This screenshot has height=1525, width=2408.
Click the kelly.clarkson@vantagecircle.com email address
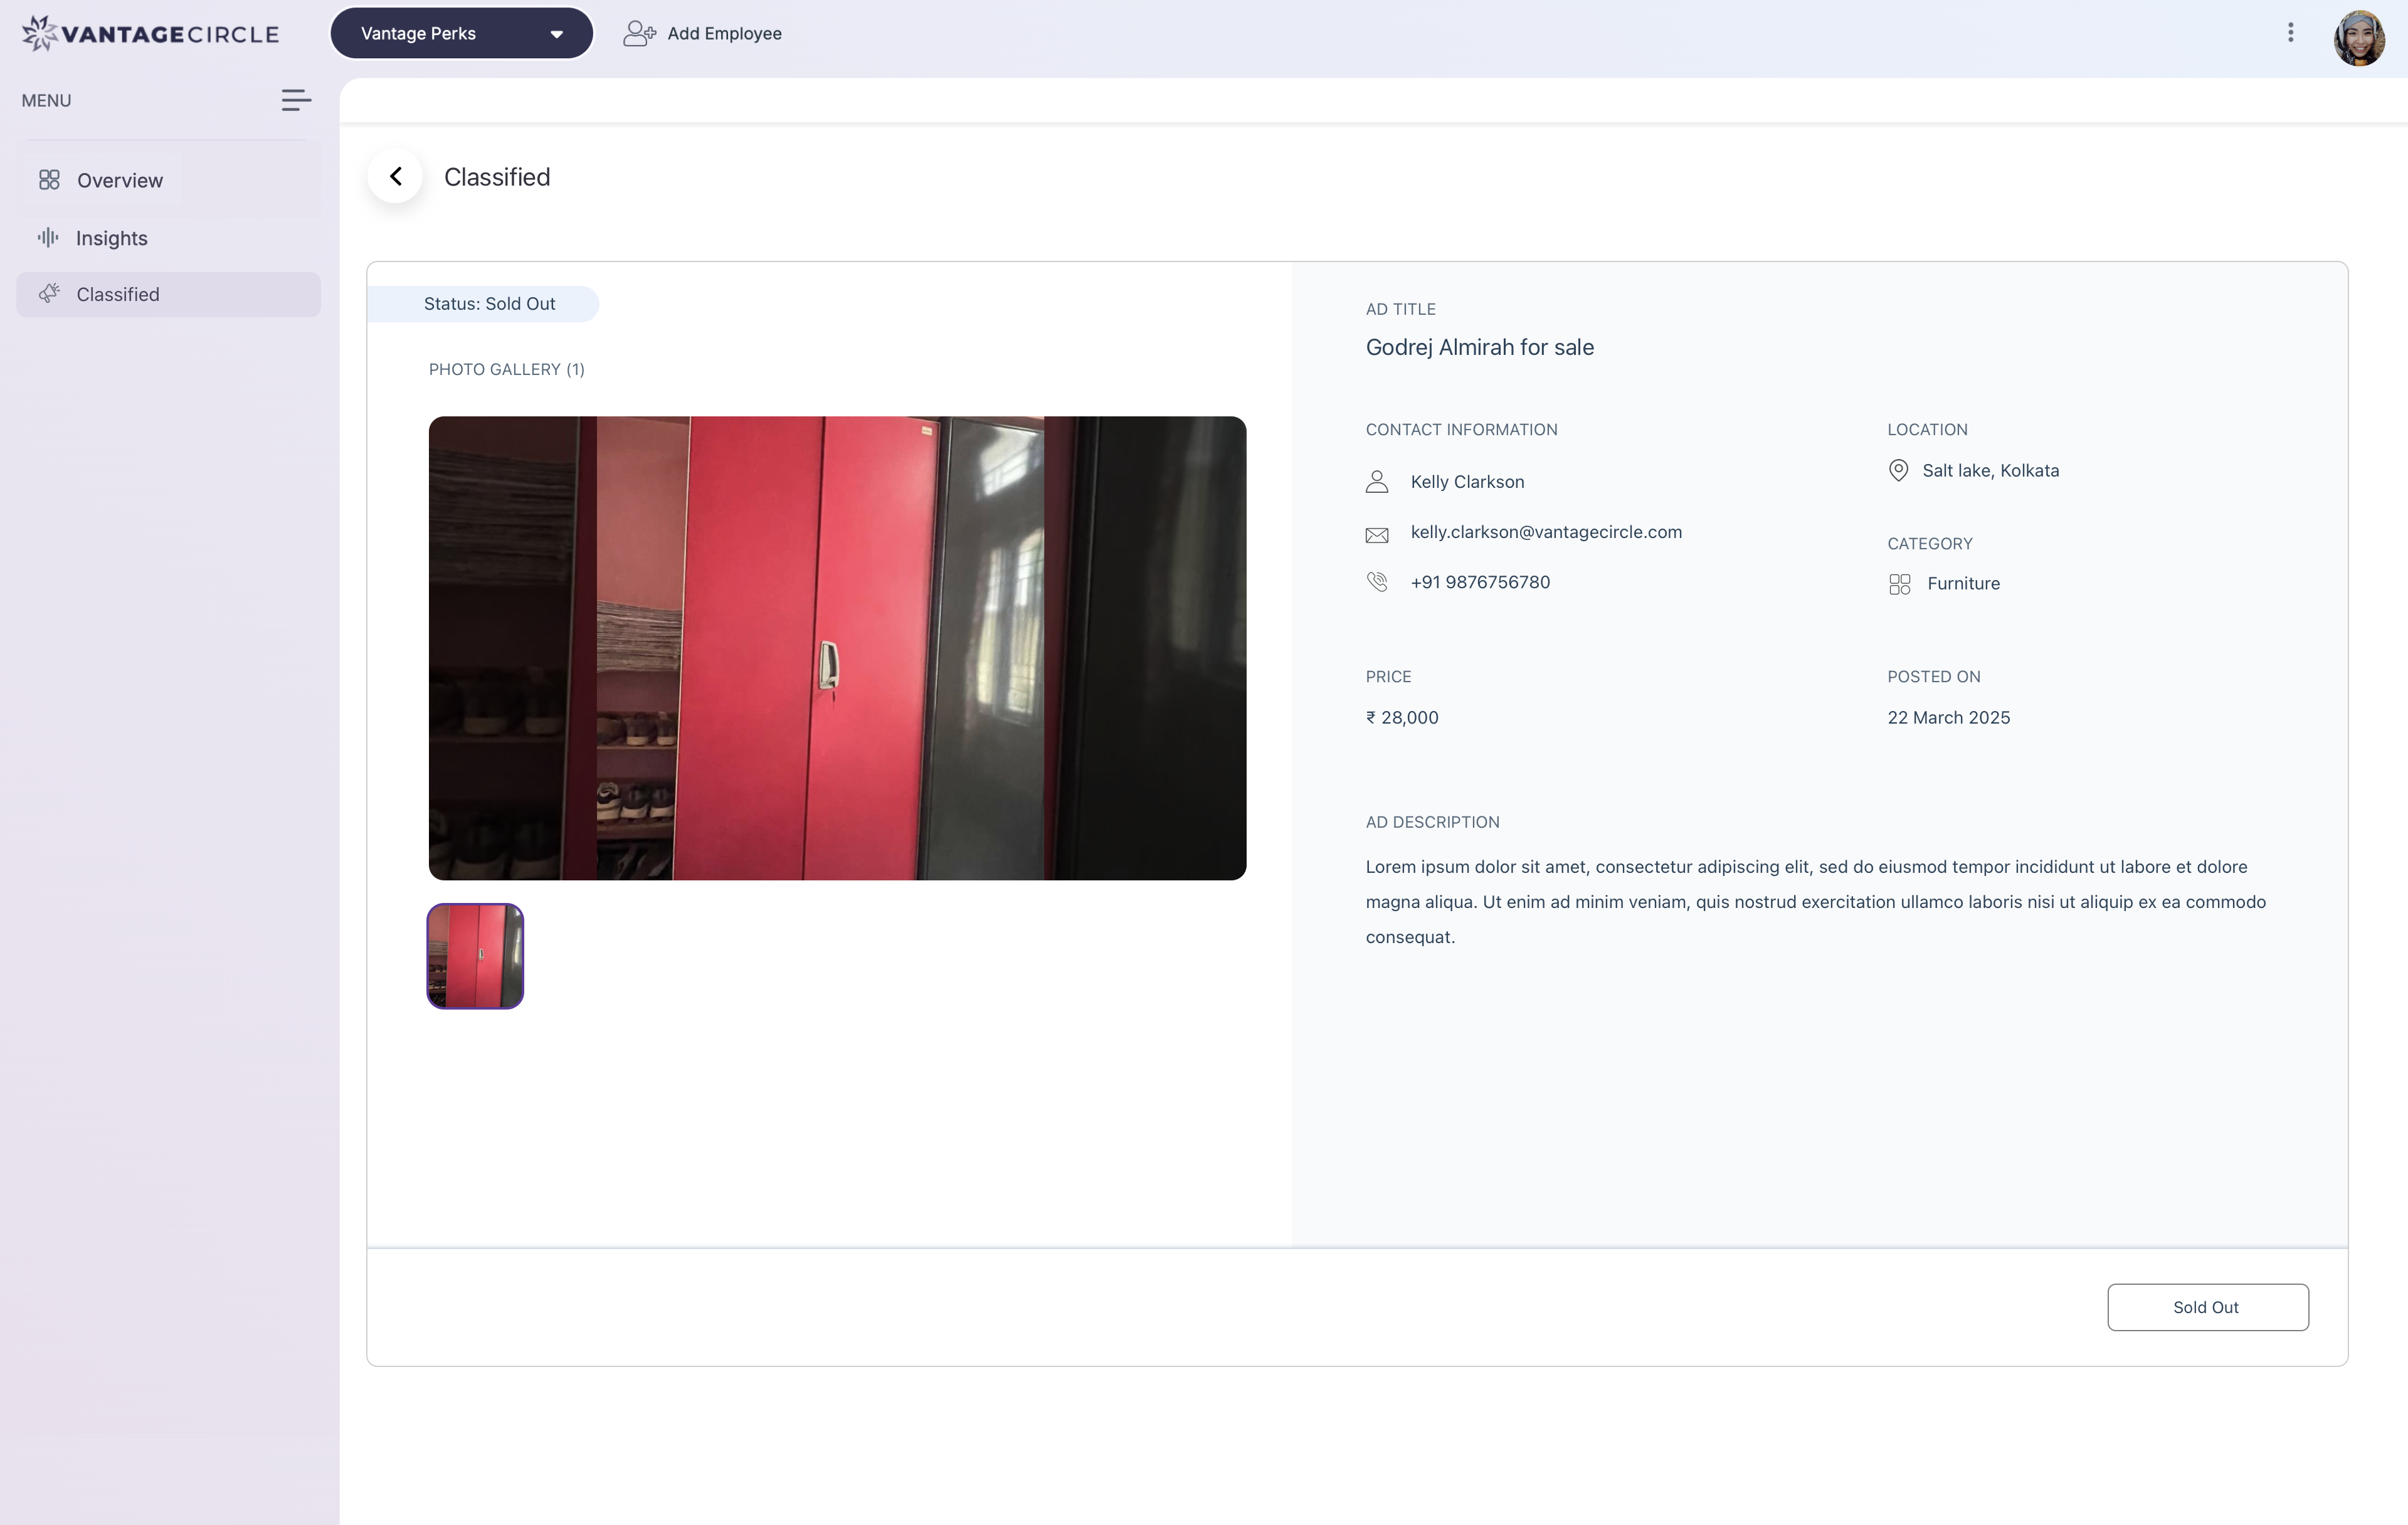pyautogui.click(x=1546, y=532)
